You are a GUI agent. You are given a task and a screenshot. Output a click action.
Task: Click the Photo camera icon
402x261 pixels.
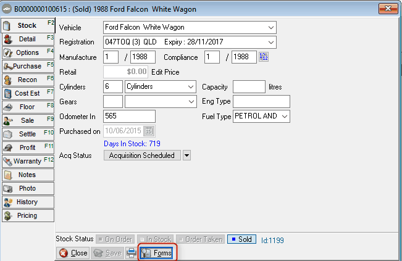point(7,189)
